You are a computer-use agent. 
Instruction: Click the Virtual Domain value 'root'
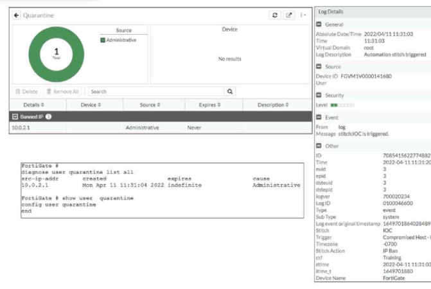369,48
